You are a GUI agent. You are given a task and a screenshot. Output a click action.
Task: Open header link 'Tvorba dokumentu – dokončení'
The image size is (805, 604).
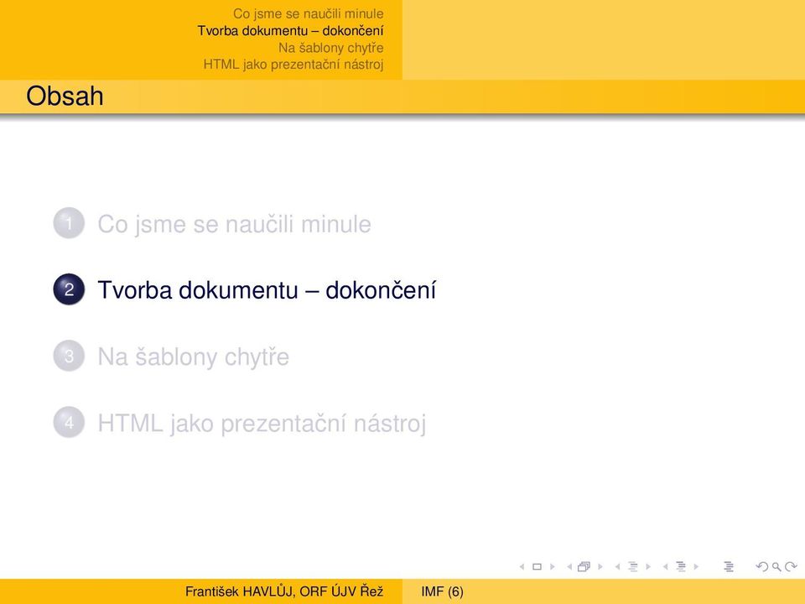pyautogui.click(x=291, y=30)
